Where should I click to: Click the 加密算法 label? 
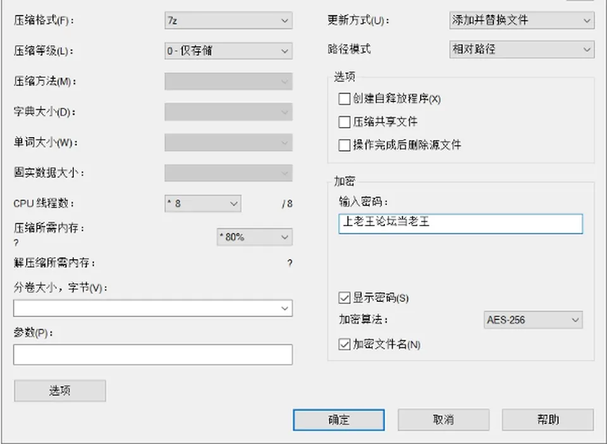(364, 320)
